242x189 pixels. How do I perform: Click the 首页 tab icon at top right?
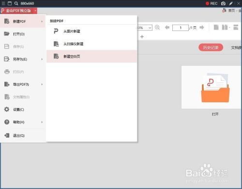(x=224, y=11)
